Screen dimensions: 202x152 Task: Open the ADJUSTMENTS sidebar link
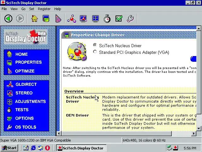pyautogui.click(x=30, y=101)
